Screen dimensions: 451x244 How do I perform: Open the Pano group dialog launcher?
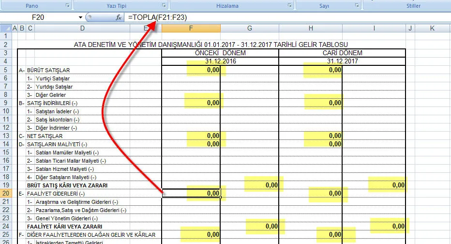pos(67,6)
